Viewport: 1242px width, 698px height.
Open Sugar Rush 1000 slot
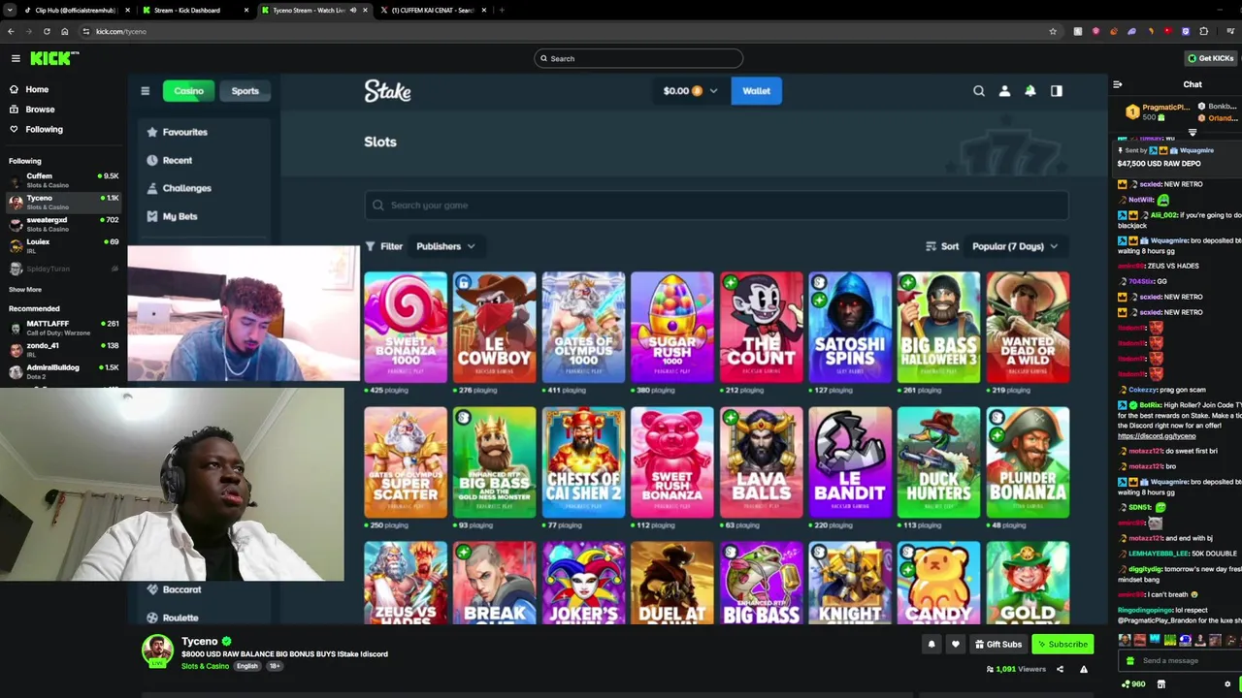tap(671, 328)
